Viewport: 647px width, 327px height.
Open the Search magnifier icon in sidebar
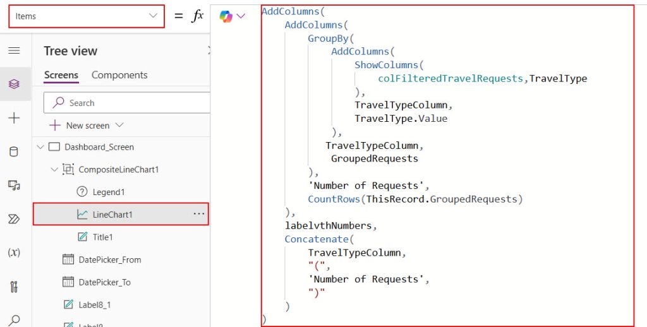(14, 320)
